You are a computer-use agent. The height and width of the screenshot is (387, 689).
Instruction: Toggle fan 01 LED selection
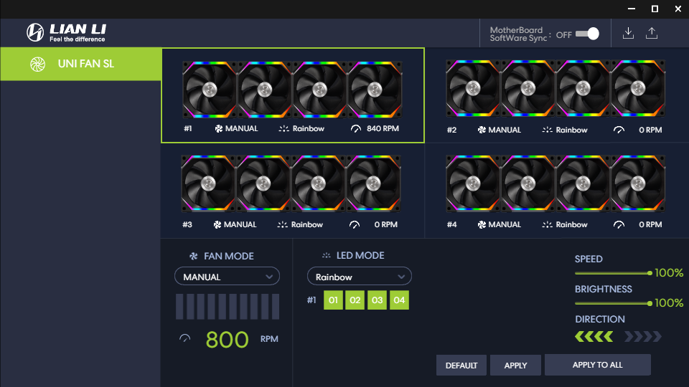tap(333, 300)
